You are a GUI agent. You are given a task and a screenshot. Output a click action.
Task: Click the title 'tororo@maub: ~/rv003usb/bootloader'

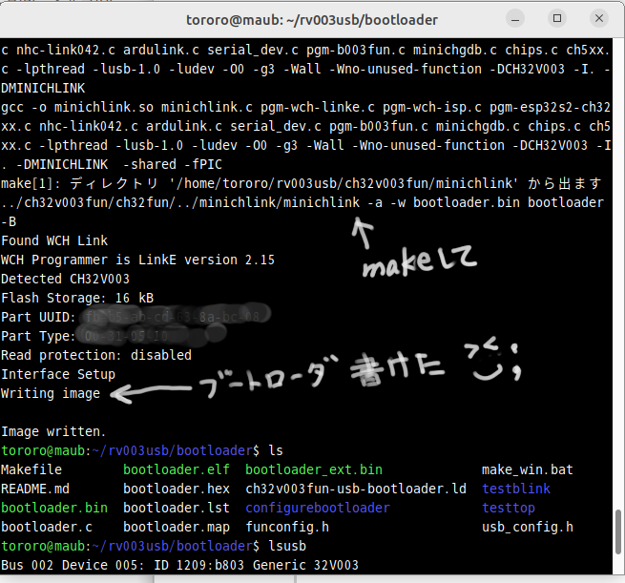tap(312, 20)
